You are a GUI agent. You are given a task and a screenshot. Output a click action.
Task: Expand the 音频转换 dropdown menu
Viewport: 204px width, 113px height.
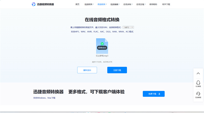point(102,4)
